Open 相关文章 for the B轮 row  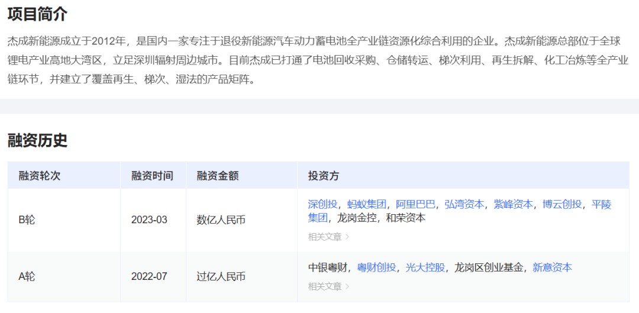pos(328,237)
